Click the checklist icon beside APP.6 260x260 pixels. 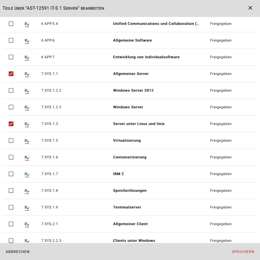pyautogui.click(x=27, y=41)
